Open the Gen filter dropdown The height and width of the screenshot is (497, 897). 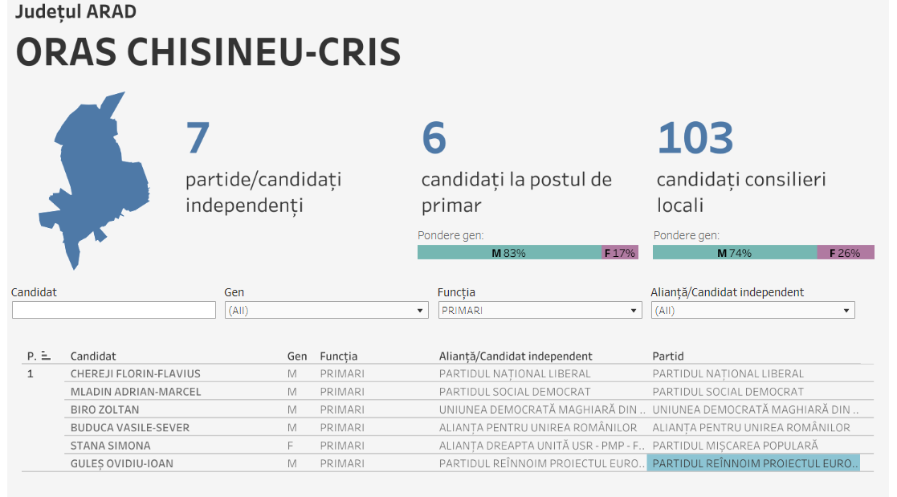326,311
